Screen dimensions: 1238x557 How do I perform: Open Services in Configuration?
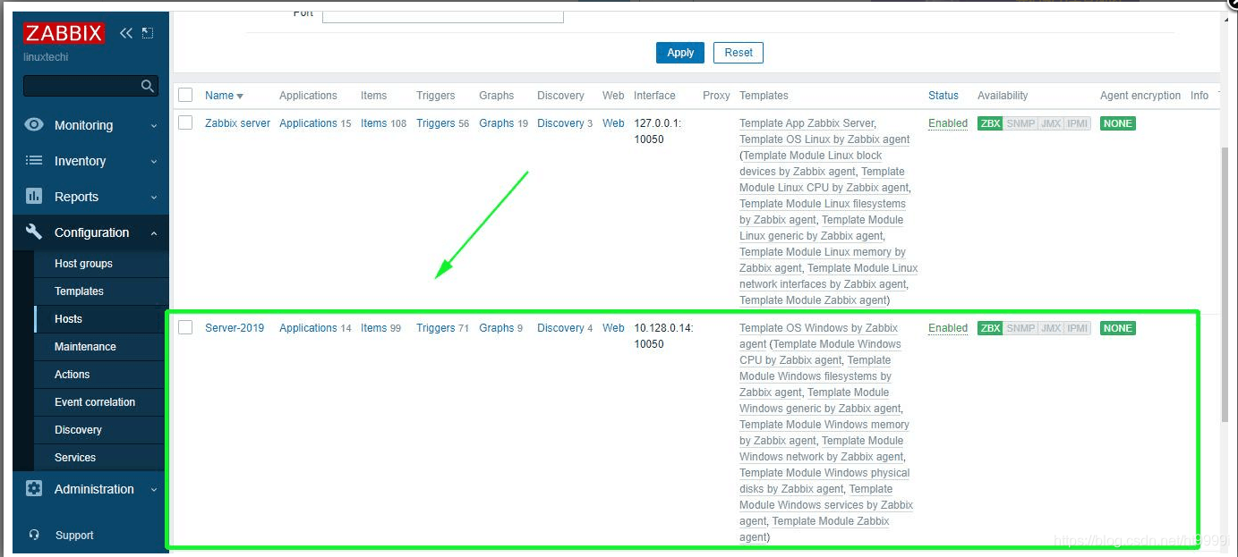pos(75,458)
